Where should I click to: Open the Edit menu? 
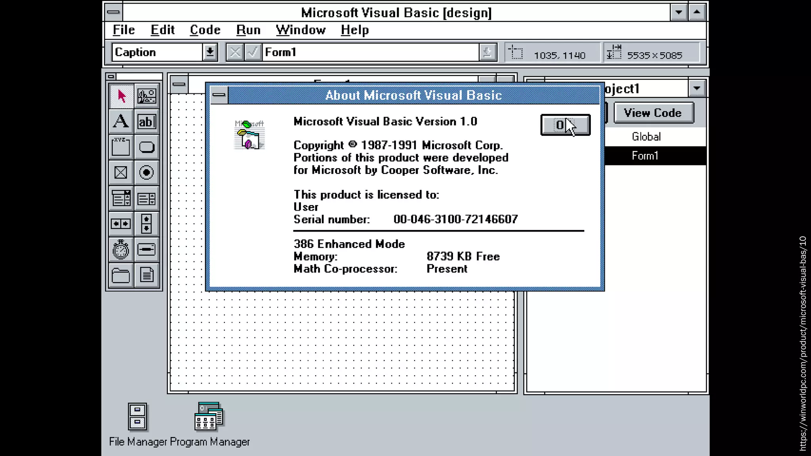(162, 30)
